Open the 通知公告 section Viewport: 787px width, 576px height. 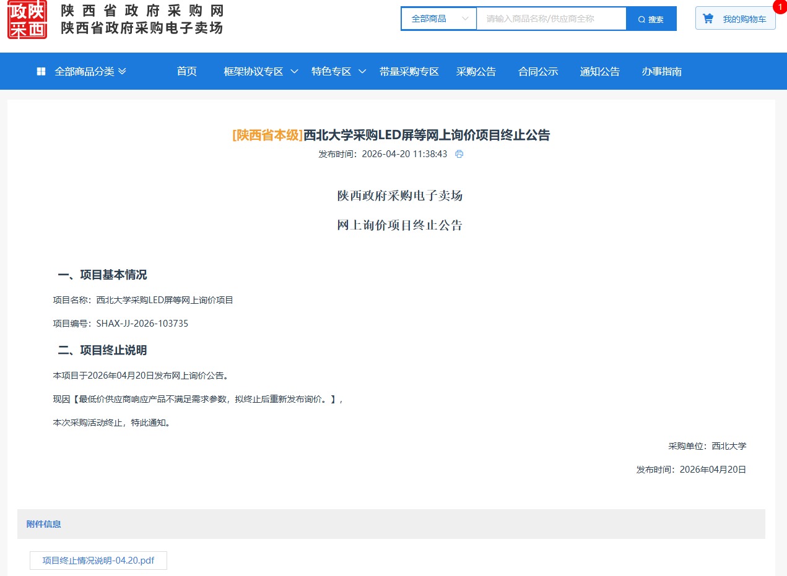pyautogui.click(x=599, y=72)
